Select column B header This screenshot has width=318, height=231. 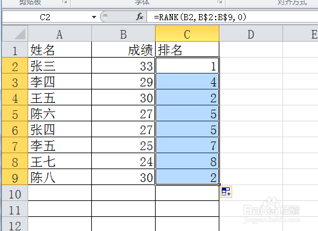click(x=123, y=34)
